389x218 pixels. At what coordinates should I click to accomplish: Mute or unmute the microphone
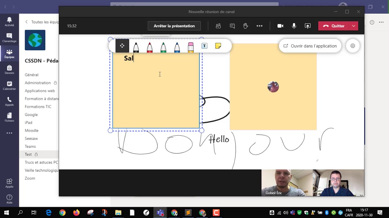point(294,26)
